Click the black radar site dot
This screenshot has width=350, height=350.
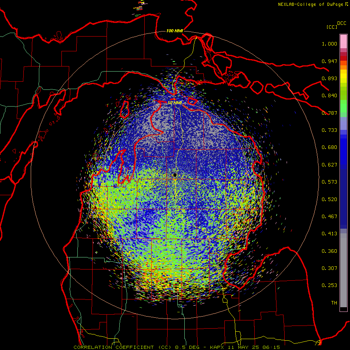click(175, 175)
